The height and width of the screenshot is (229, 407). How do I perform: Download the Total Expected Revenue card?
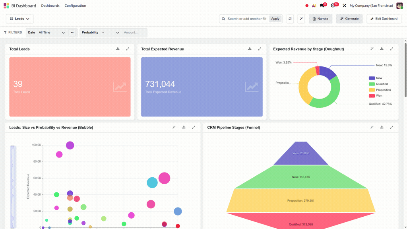point(250,49)
